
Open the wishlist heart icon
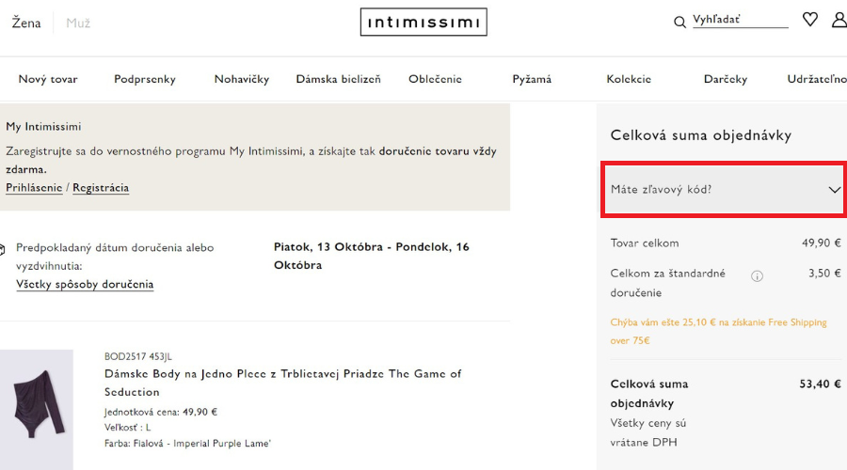pos(809,20)
